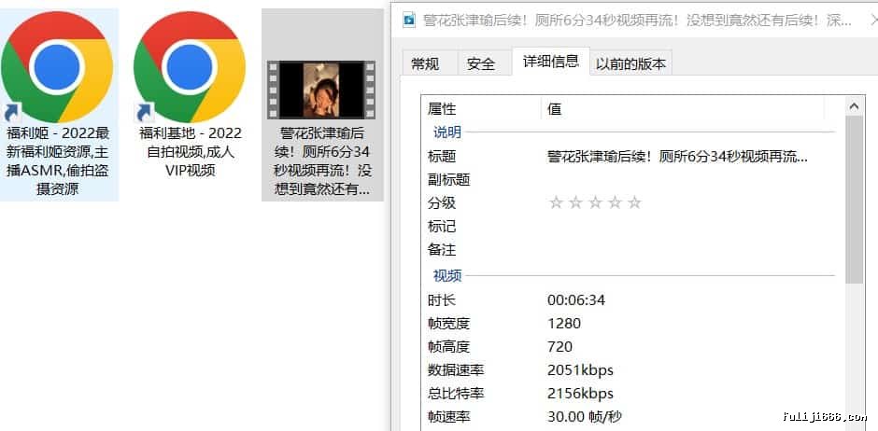This screenshot has width=878, height=431.
Task: Select the 时长 property label
Action: (442, 300)
